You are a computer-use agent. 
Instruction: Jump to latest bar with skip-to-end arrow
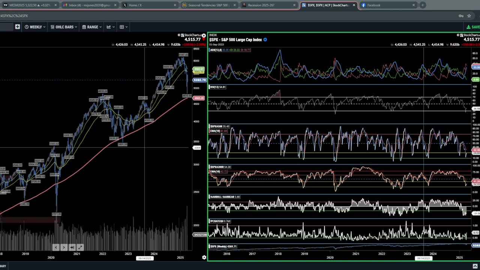tap(72, 247)
